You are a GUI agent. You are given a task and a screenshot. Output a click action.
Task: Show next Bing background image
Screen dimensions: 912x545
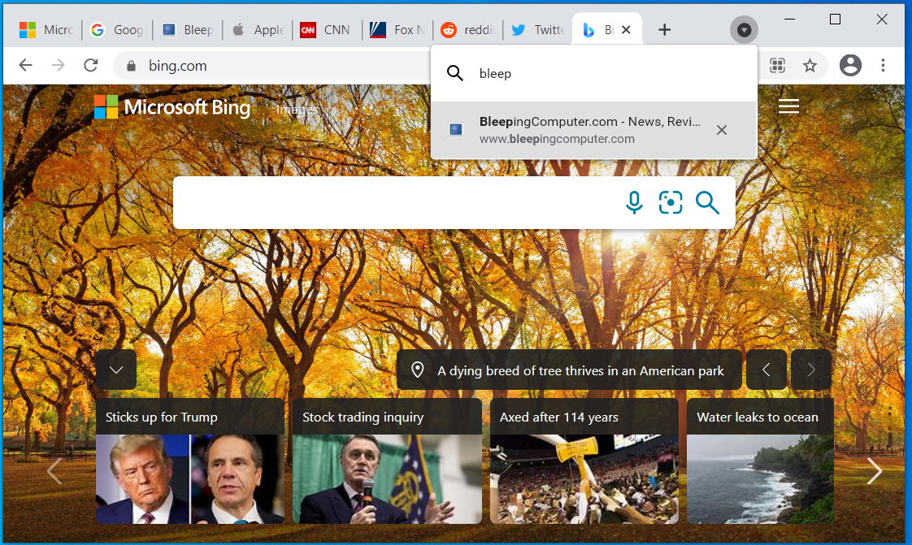click(810, 370)
